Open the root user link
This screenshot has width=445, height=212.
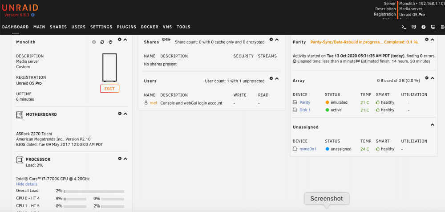[x=154, y=103]
